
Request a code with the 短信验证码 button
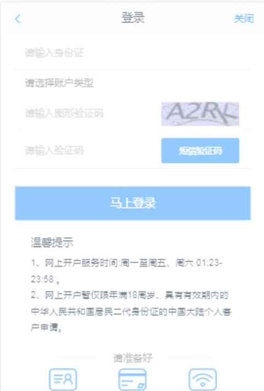(x=200, y=151)
